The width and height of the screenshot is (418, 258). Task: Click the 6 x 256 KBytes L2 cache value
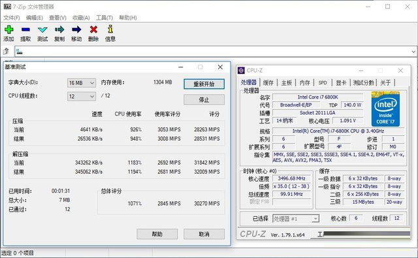pyautogui.click(x=363, y=194)
